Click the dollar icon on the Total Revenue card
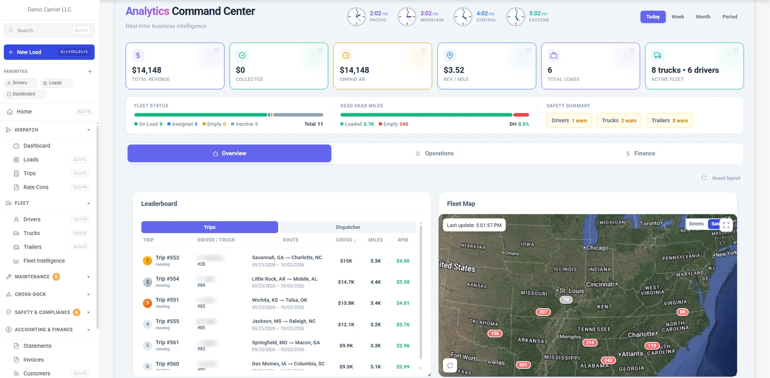This screenshot has width=770, height=378. pyautogui.click(x=138, y=55)
